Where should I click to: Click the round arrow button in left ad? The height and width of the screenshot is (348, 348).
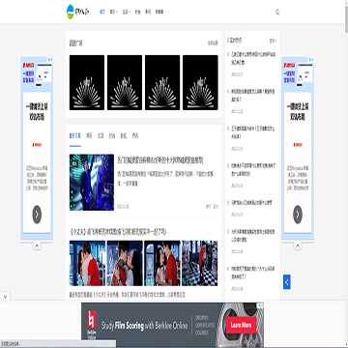[37, 215]
